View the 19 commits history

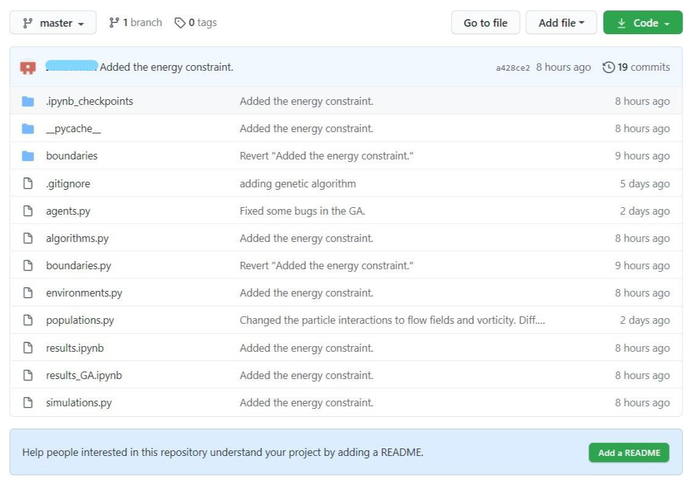[636, 67]
